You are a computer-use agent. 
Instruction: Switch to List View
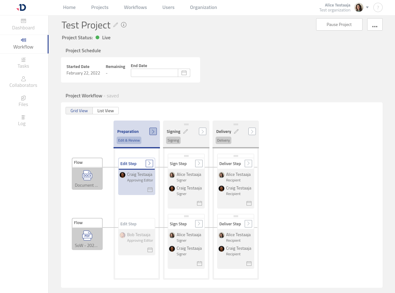point(105,111)
